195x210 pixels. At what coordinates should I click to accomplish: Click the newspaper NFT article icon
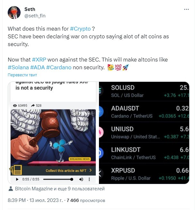coord(16,170)
